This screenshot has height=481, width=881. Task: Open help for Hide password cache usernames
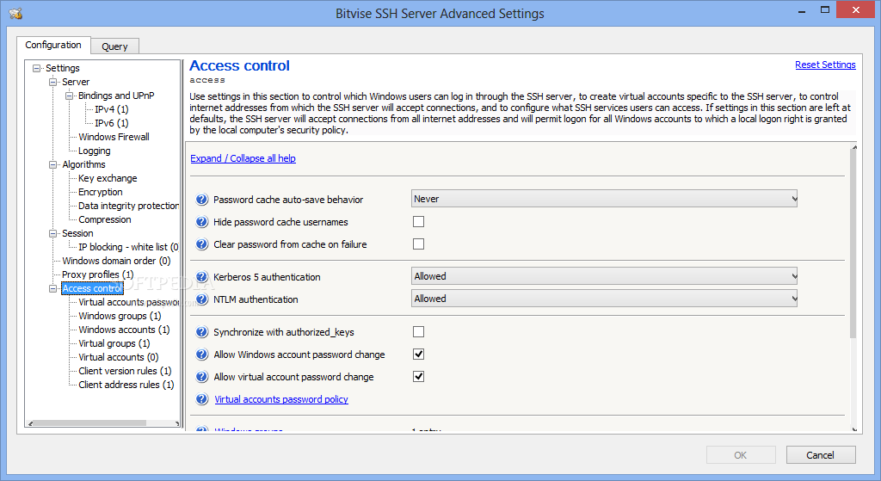click(x=201, y=222)
